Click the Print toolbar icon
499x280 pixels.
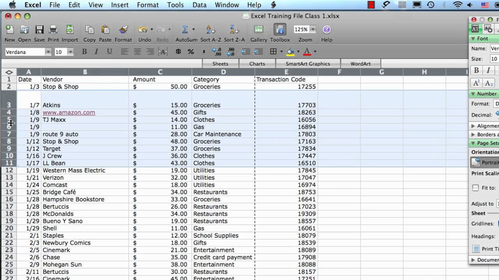pyautogui.click(x=53, y=30)
